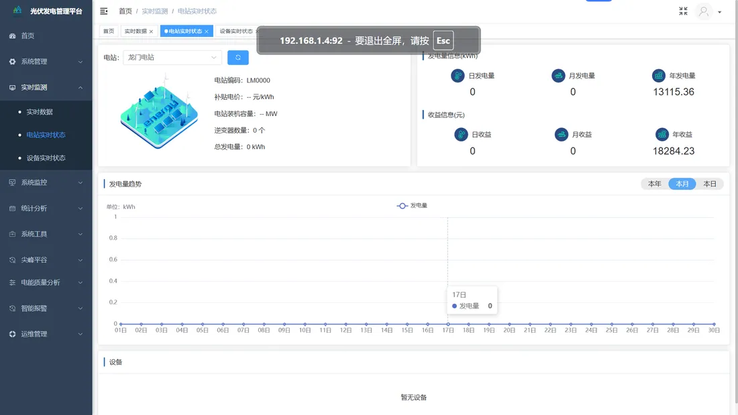This screenshot has width=738, height=415.
Task: Open 实时数据 in sidebar submenu
Action: pyautogui.click(x=46, y=112)
